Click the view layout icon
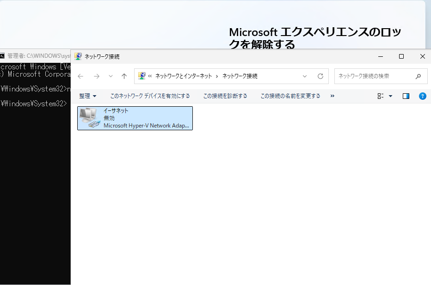431x285 pixels. 381,96
